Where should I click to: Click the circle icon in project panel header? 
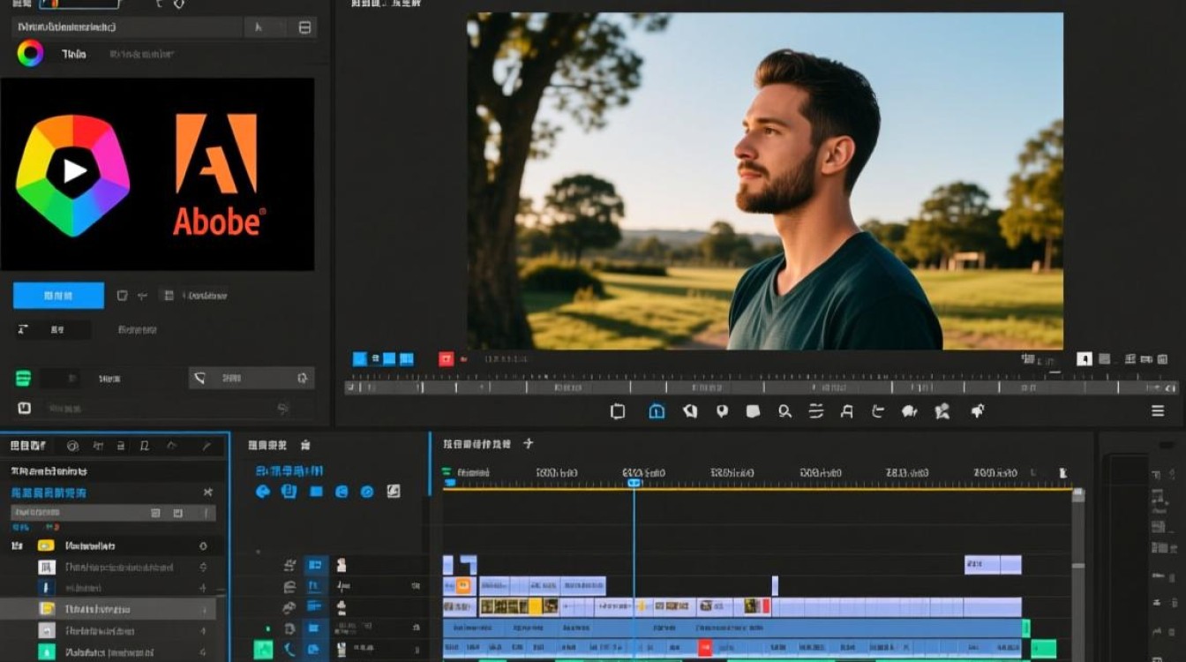coord(73,446)
